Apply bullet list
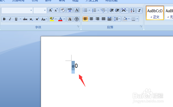Image resolution: width=173 pixels, height=107 pixels. point(85,10)
